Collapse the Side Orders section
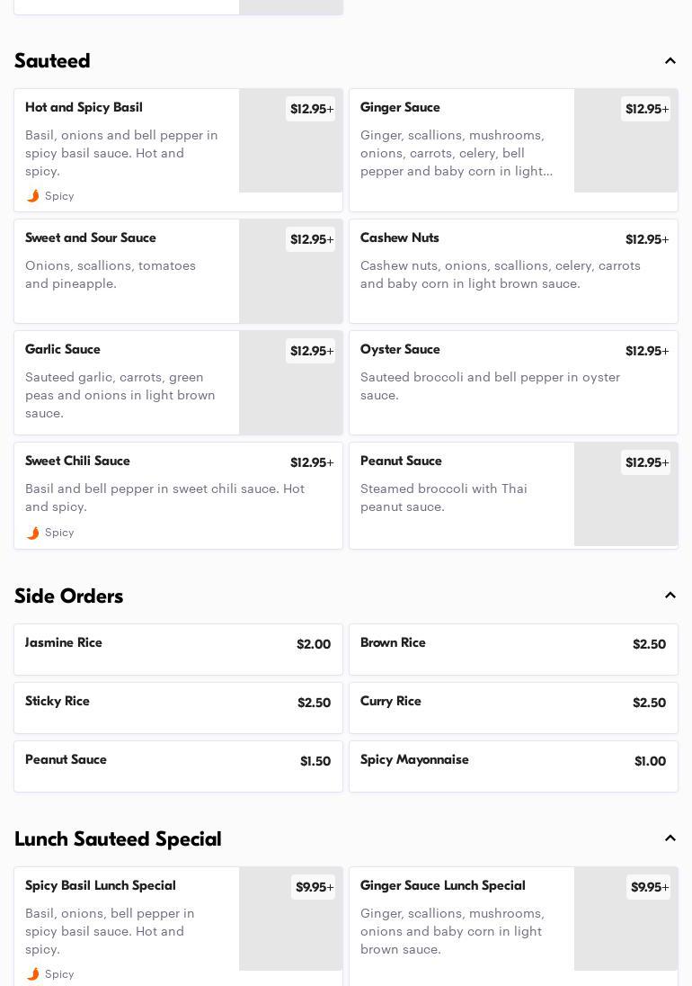The image size is (692, 986). pos(670,596)
